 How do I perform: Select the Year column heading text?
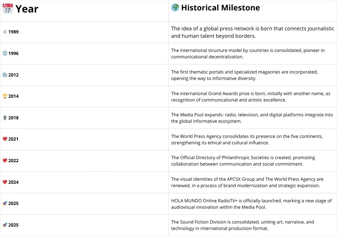27,9
